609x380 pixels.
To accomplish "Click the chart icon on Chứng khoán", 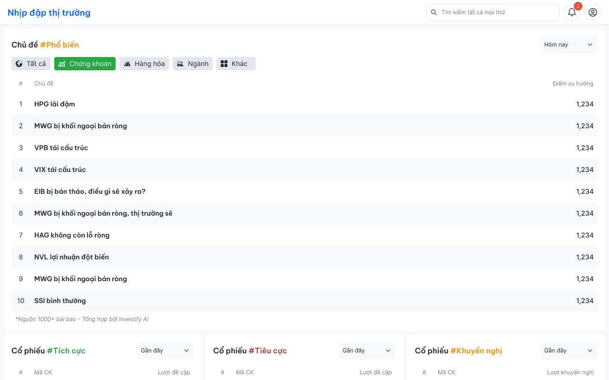I will [x=62, y=64].
